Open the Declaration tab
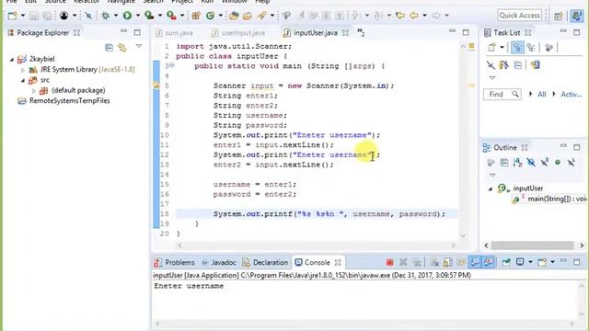Viewport: 589px width, 331px height. pos(266,262)
